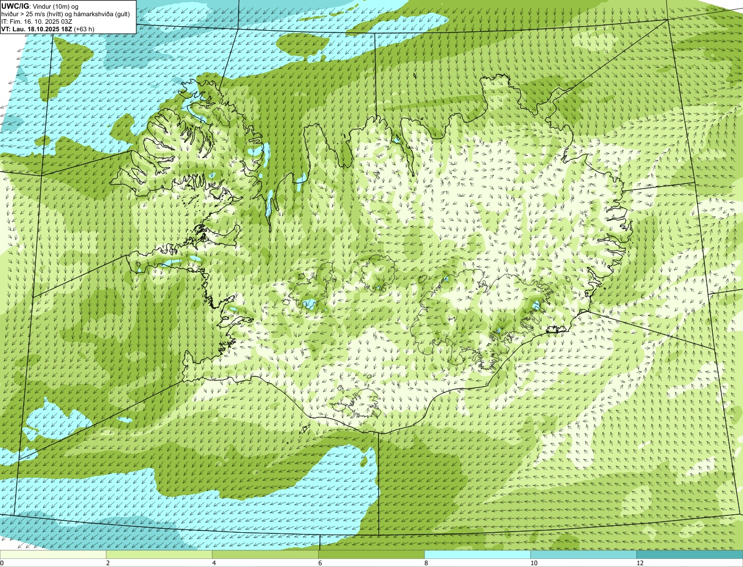Click the 4–6 m/s green legend swatch
Image resolution: width=743 pixels, height=567 pixels.
(265, 555)
